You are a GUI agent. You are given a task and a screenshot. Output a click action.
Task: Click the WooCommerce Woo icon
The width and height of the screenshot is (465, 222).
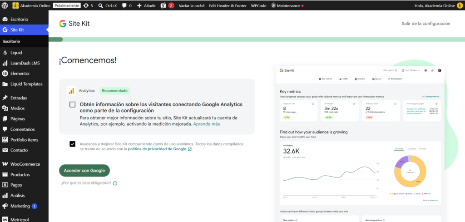5,164
